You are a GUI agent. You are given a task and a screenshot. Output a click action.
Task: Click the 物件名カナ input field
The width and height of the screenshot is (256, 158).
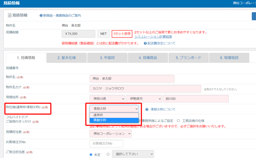[x=145, y=89]
